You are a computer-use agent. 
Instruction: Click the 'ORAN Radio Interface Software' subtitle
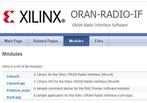click(x=100, y=25)
